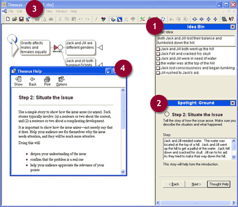Click the green plus red minus icon
Viewport: 238px width, 207px height.
click(142, 19)
